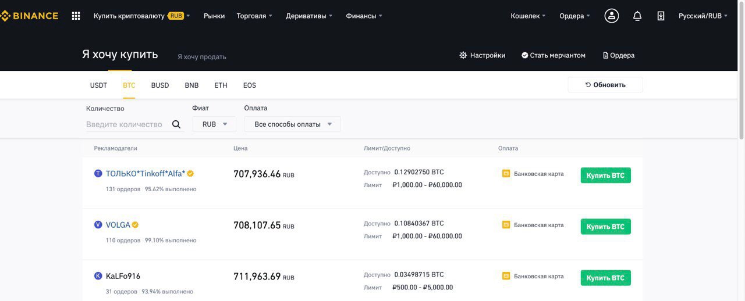Select the BTC tab

(129, 85)
